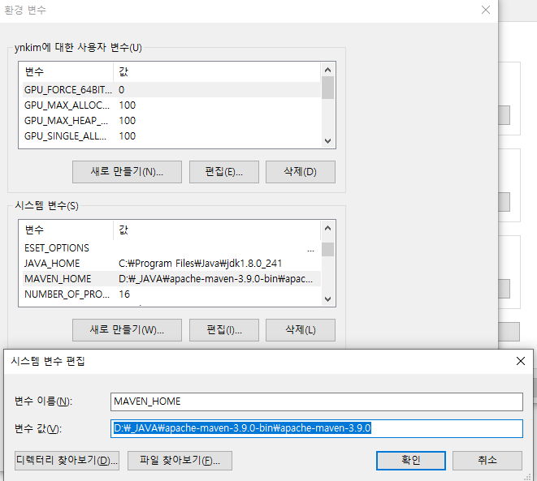Confirm edit with 확인 button
Image resolution: width=537 pixels, height=481 pixels.
click(410, 461)
